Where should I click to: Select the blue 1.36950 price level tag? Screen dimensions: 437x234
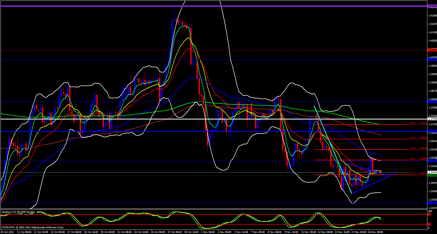[x=432, y=131]
